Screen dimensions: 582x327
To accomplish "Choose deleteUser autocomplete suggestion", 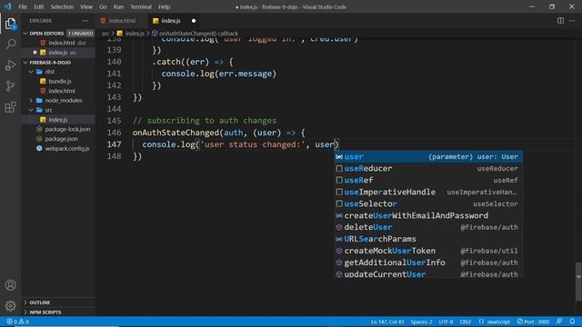I will [428, 227].
